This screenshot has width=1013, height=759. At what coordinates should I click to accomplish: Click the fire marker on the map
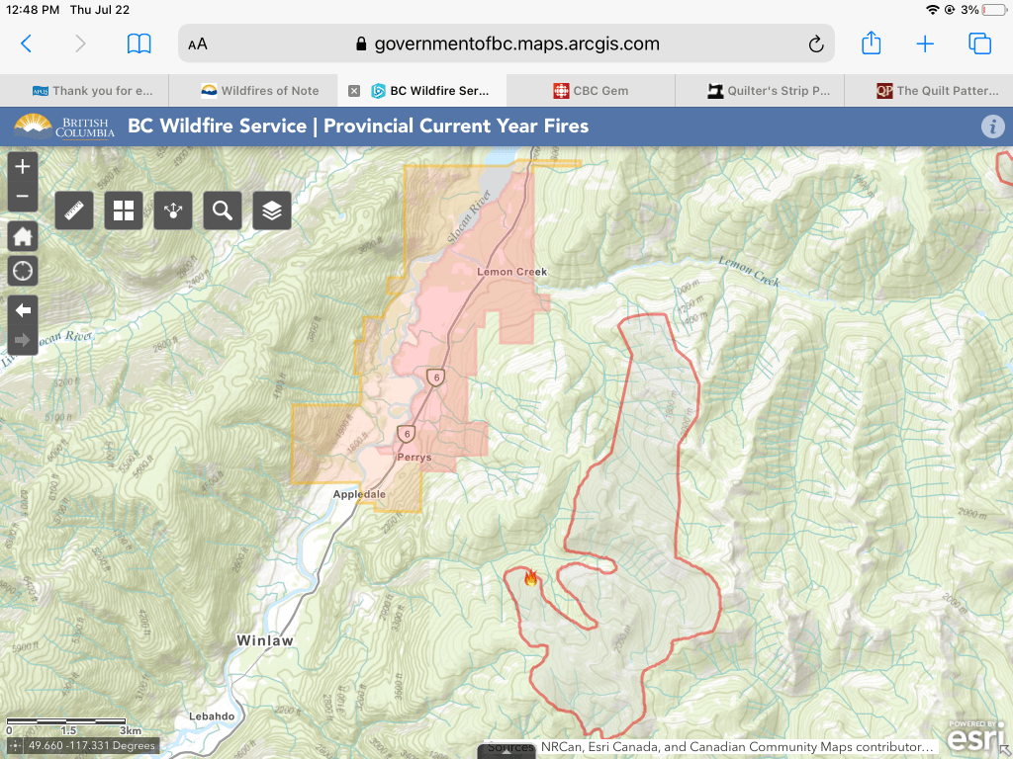[531, 578]
